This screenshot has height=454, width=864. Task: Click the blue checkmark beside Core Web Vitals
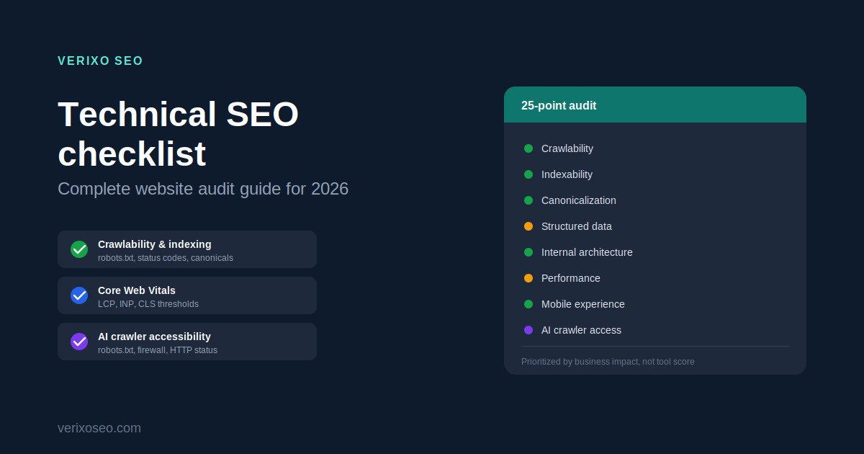point(79,295)
